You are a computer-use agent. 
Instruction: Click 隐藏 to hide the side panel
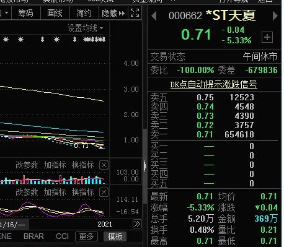point(113,13)
